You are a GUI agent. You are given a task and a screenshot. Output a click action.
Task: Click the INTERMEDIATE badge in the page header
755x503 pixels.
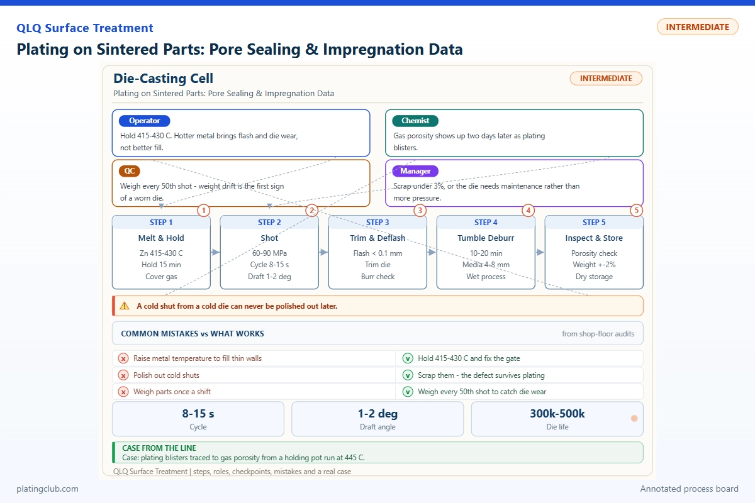tap(697, 27)
